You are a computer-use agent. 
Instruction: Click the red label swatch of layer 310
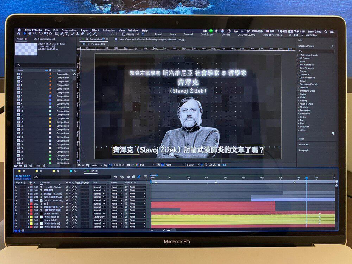point(31,203)
